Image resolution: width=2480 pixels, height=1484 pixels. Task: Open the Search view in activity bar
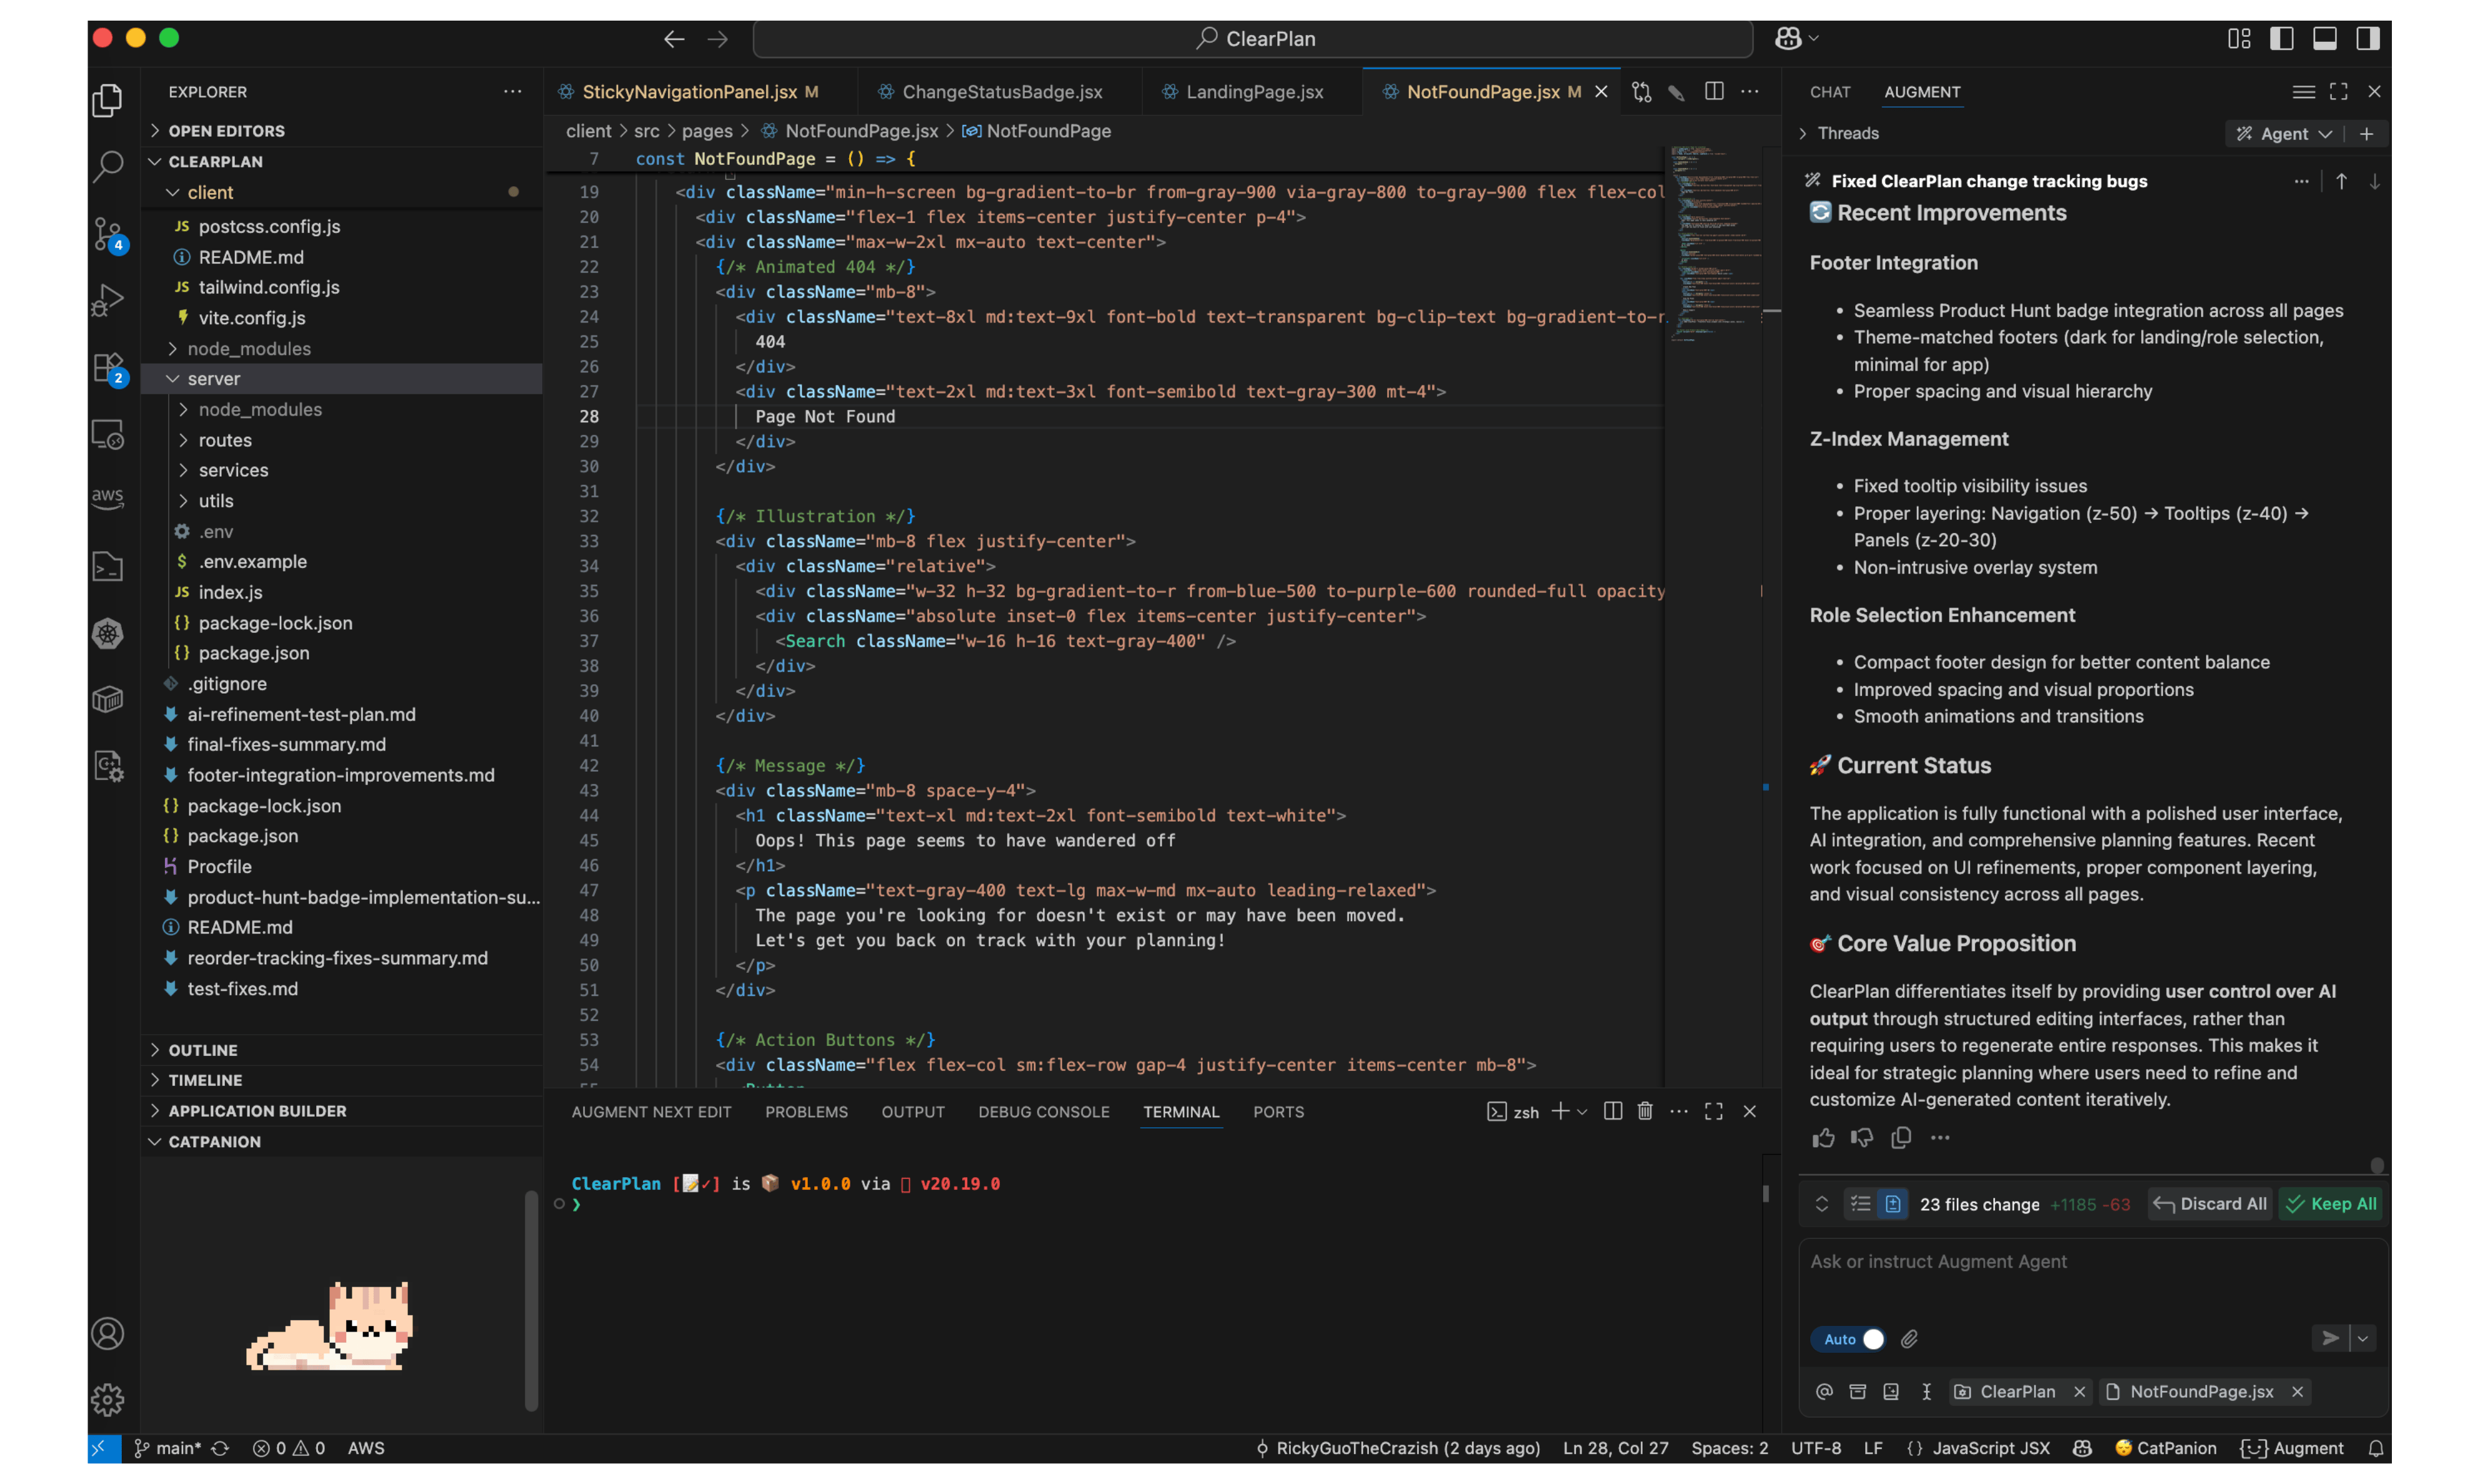click(x=108, y=166)
